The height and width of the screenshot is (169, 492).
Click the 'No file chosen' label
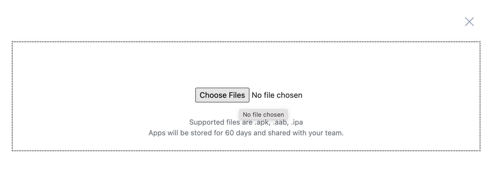(x=277, y=95)
